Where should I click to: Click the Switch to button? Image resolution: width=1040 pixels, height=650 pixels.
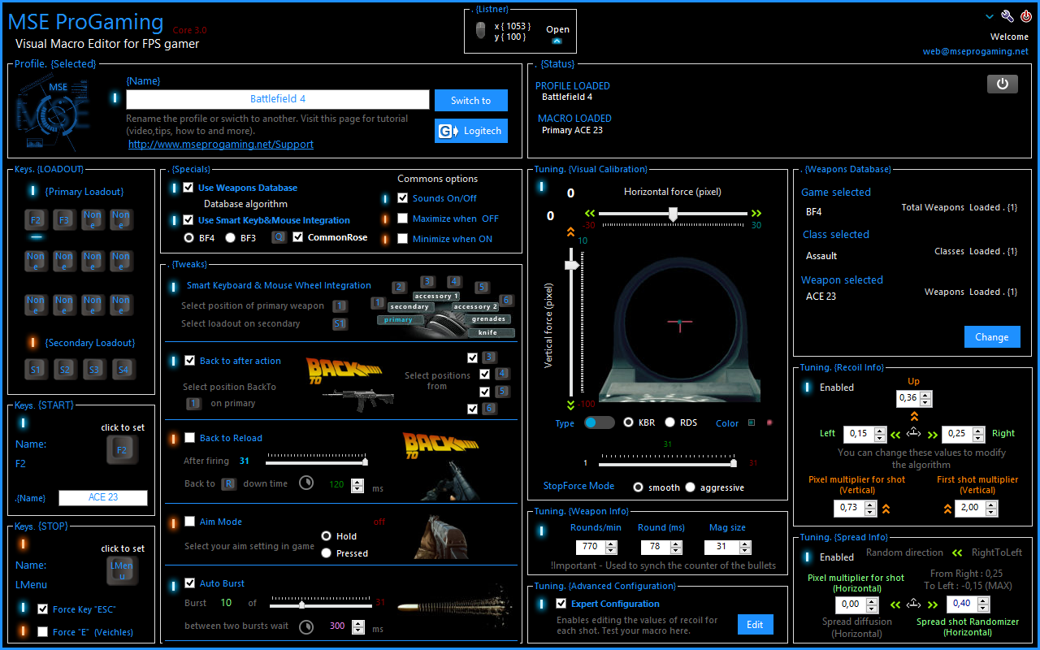471,101
